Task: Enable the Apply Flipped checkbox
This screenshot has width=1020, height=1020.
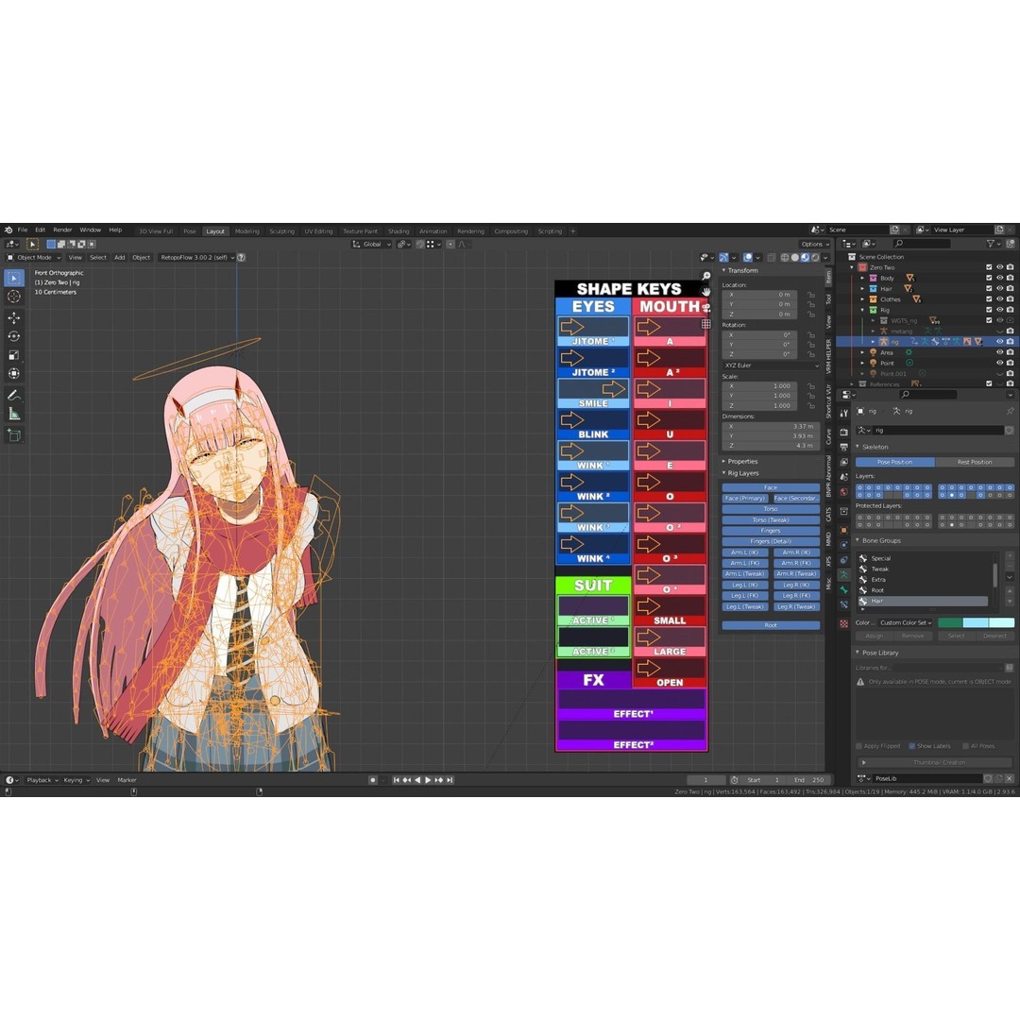Action: point(858,746)
